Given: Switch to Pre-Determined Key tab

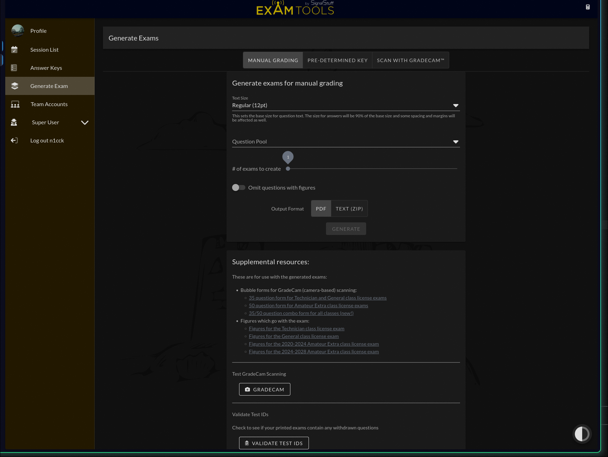Looking at the screenshot, I should click(338, 60).
